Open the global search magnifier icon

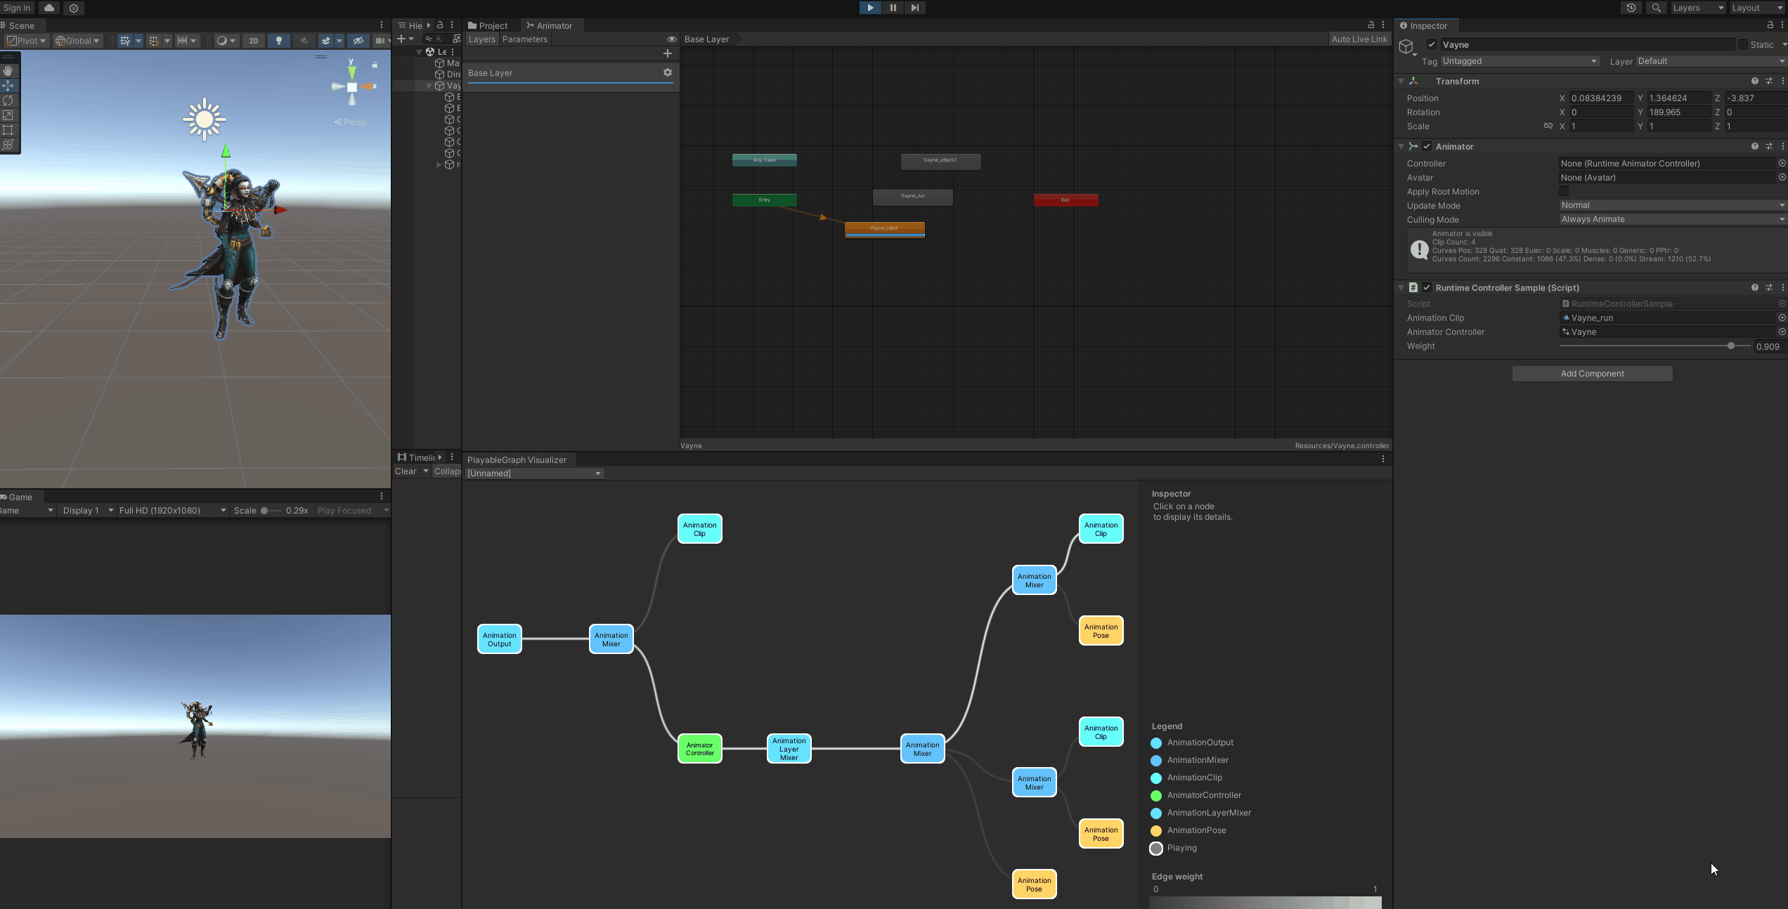[x=1657, y=8]
